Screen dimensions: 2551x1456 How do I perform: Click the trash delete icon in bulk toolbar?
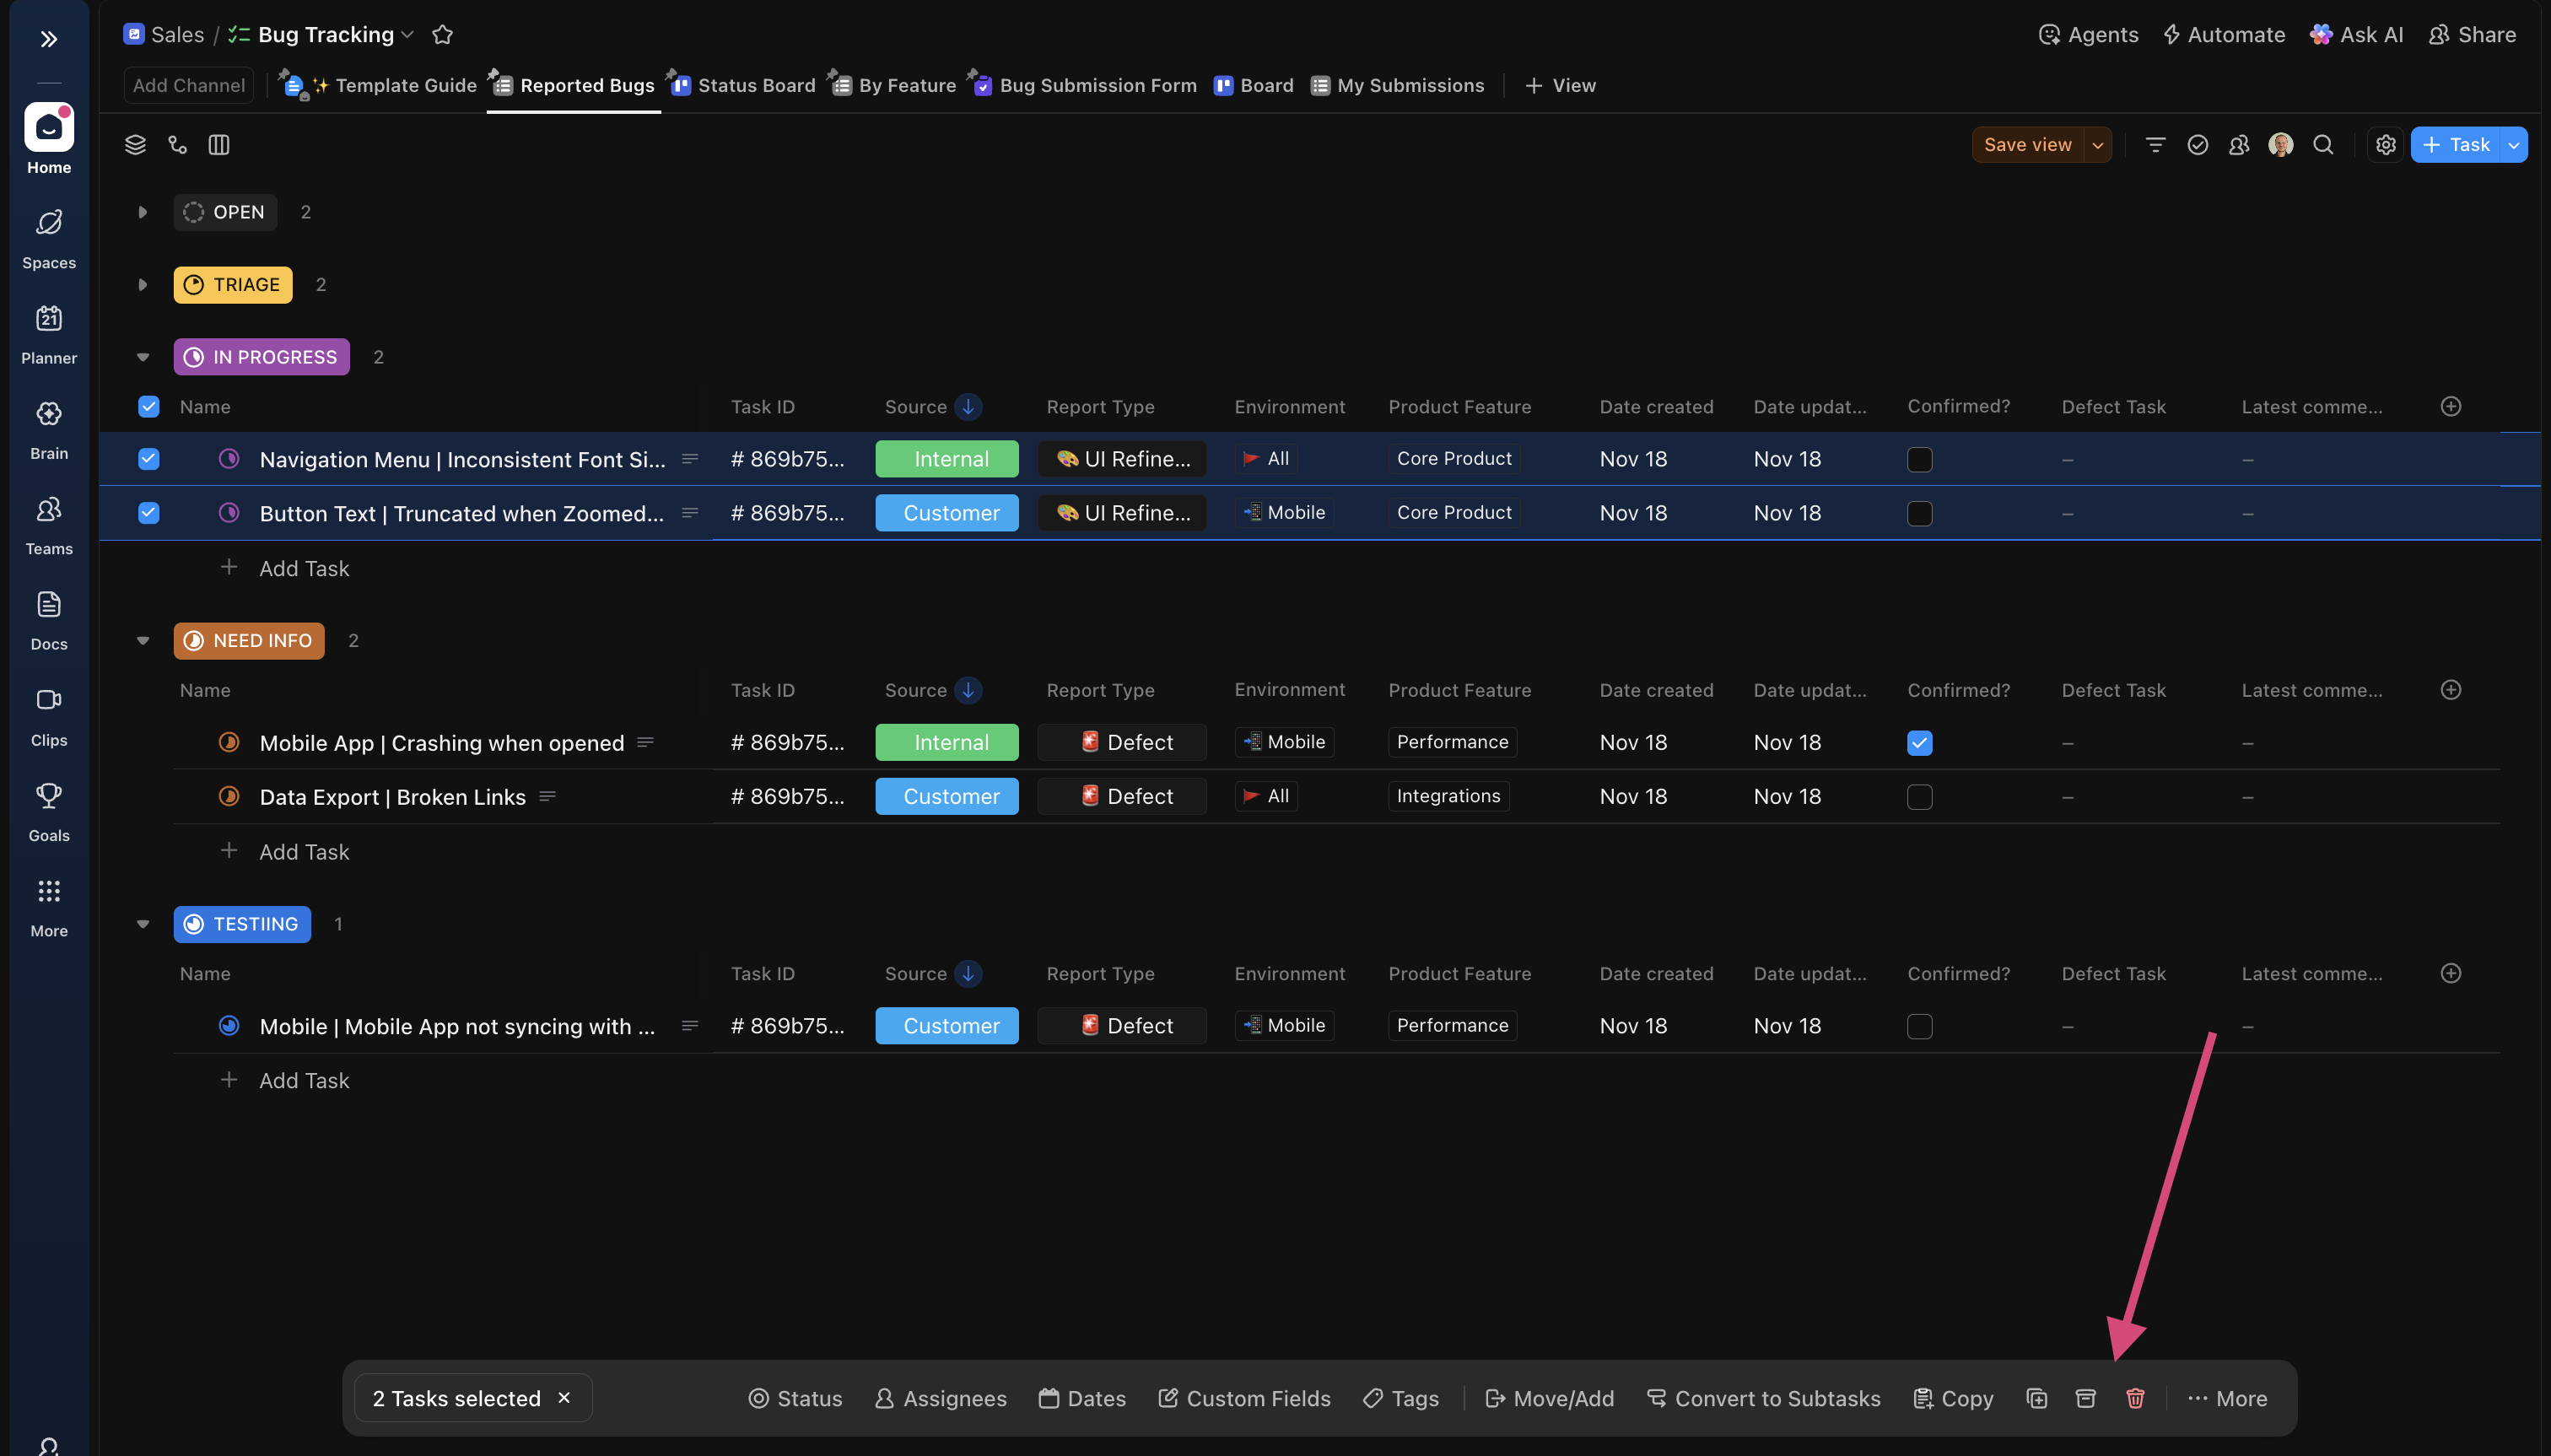click(2135, 1398)
